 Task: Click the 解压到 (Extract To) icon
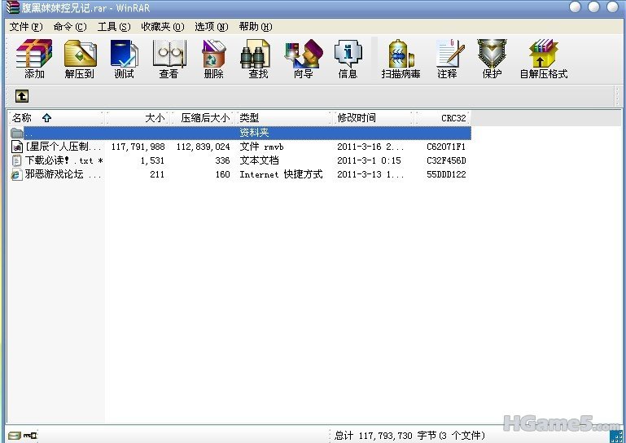click(x=80, y=59)
